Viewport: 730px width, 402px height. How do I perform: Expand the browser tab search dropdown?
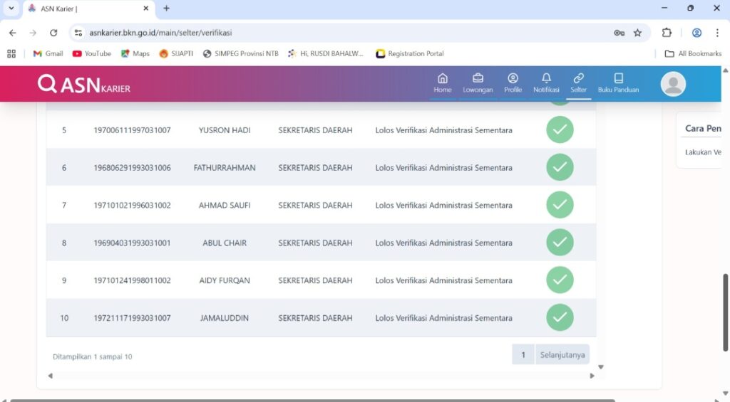coord(11,9)
